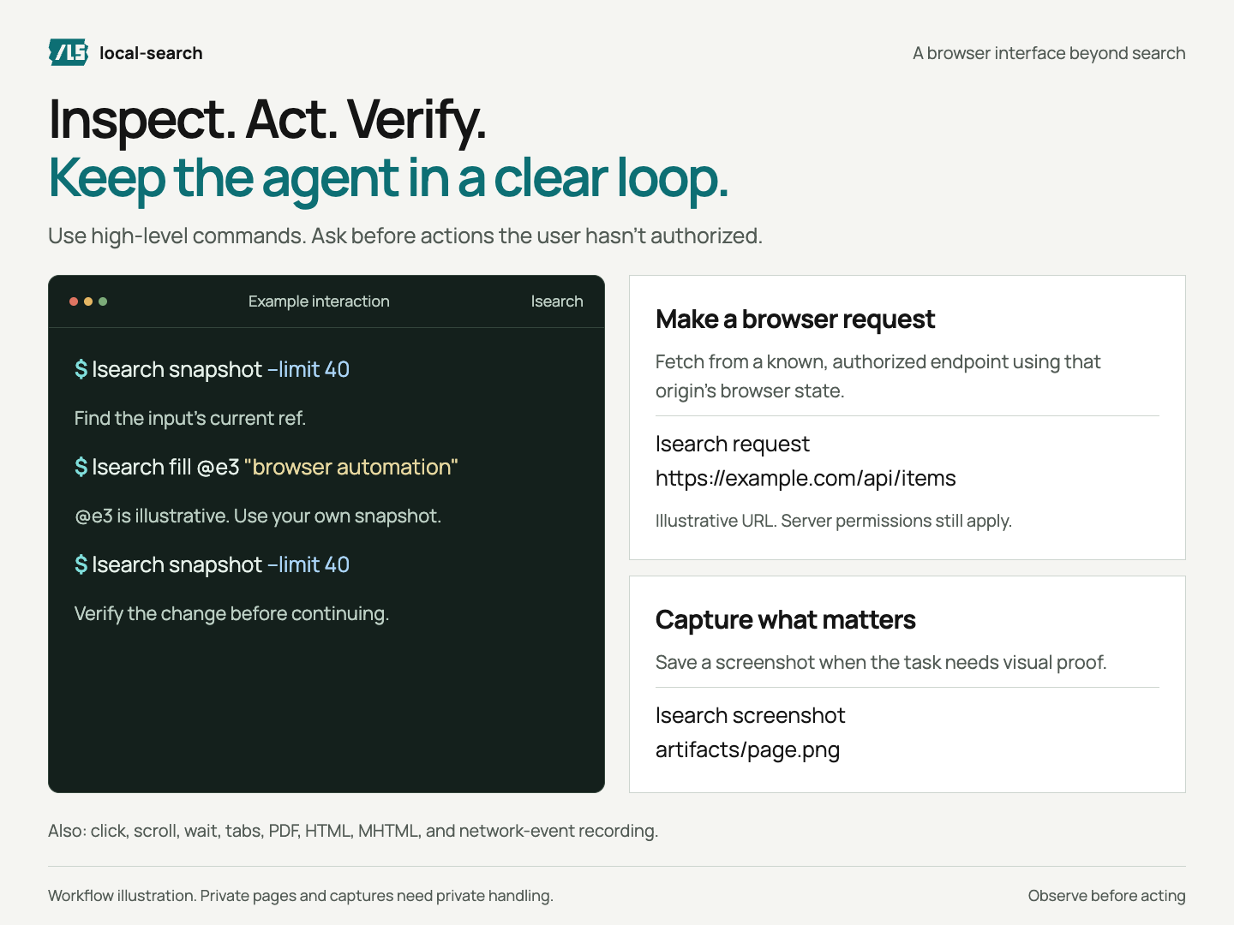Click the 'lsearch fill @e3' command line
This screenshot has width=1234, height=925.
267,467
